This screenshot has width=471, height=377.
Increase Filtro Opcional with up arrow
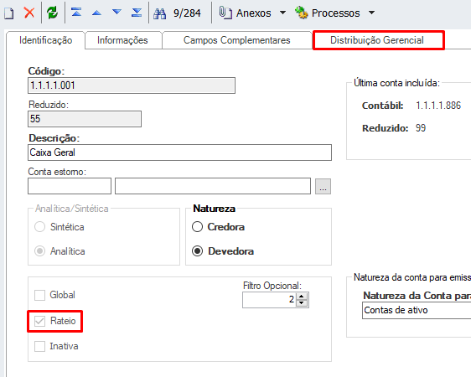(x=302, y=297)
